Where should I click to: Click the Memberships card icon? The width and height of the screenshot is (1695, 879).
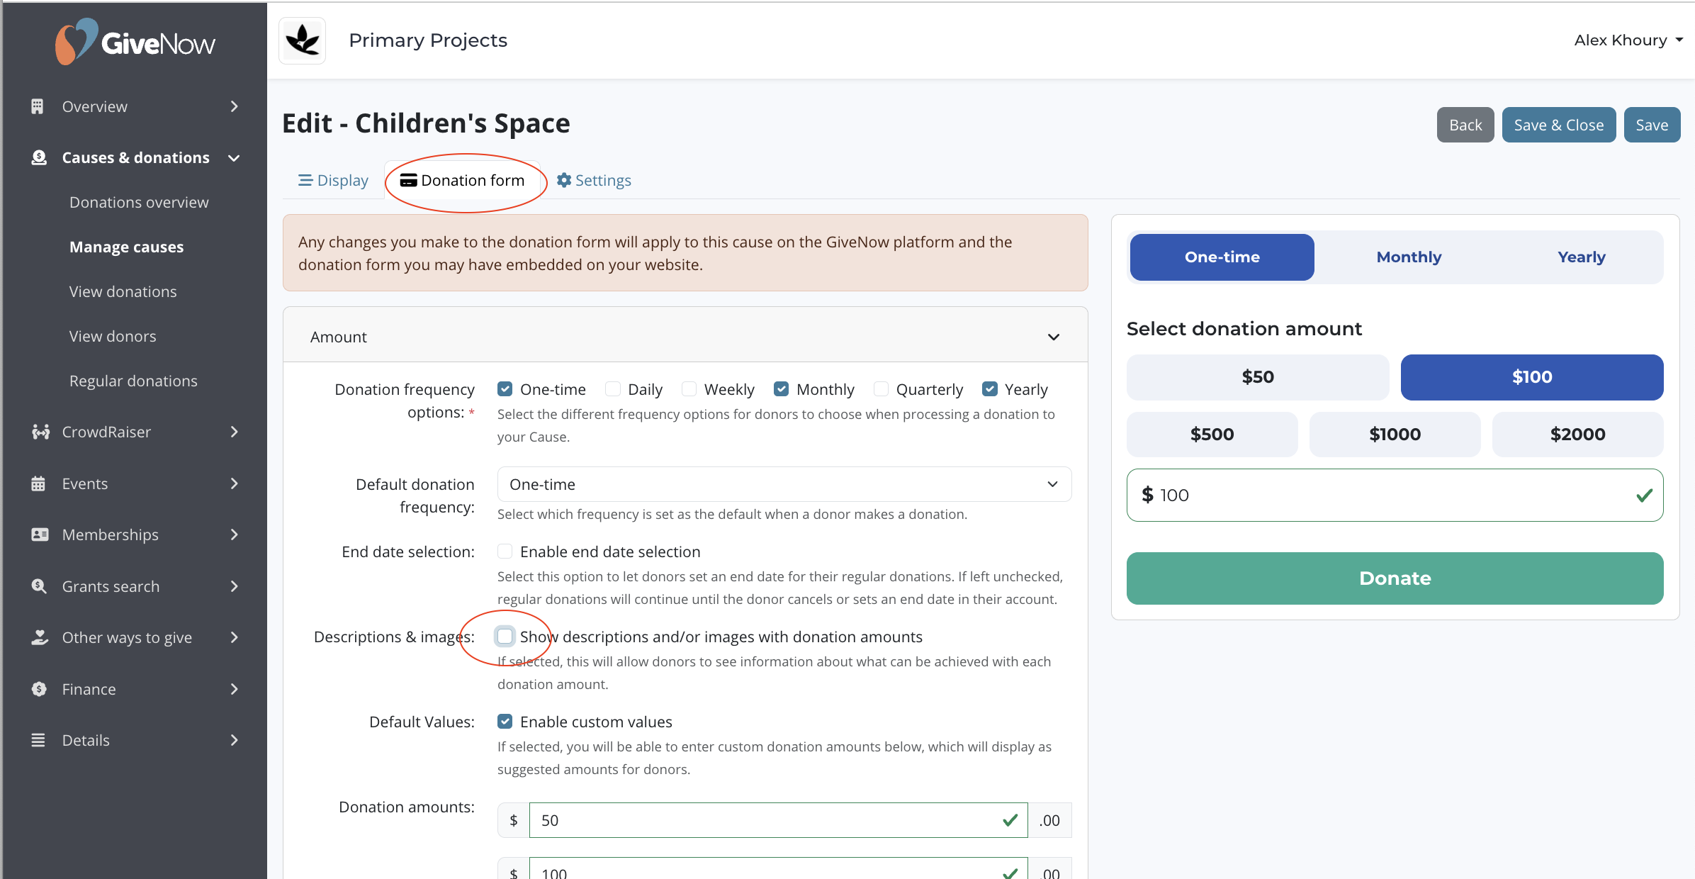click(40, 534)
